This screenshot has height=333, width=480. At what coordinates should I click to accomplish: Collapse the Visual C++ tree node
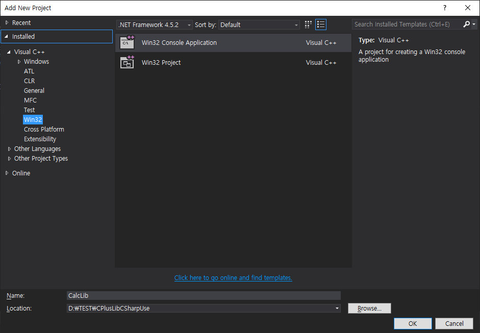(x=9, y=52)
